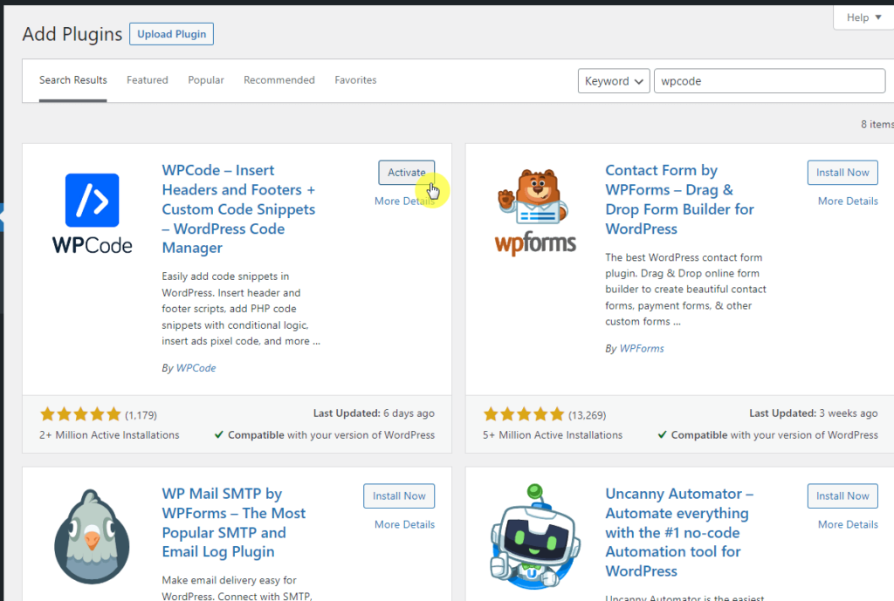Open the Recommended plugins tab
Screen dimensions: 894x601
279,80
